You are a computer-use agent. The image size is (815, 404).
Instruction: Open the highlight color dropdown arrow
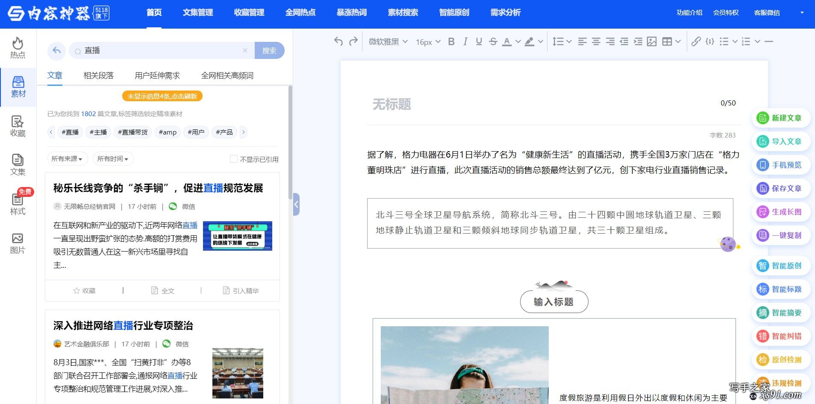click(540, 41)
